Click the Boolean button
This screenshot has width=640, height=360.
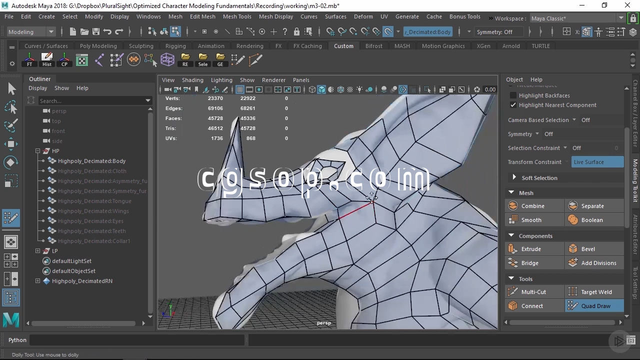click(592, 220)
